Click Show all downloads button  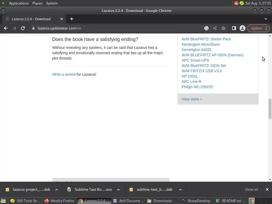(251, 190)
